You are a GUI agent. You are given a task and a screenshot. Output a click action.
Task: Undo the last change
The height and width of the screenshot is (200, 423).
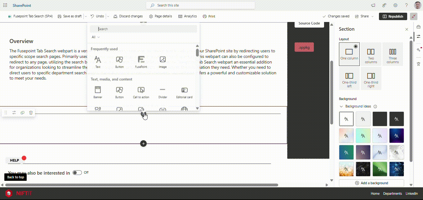coord(97,16)
